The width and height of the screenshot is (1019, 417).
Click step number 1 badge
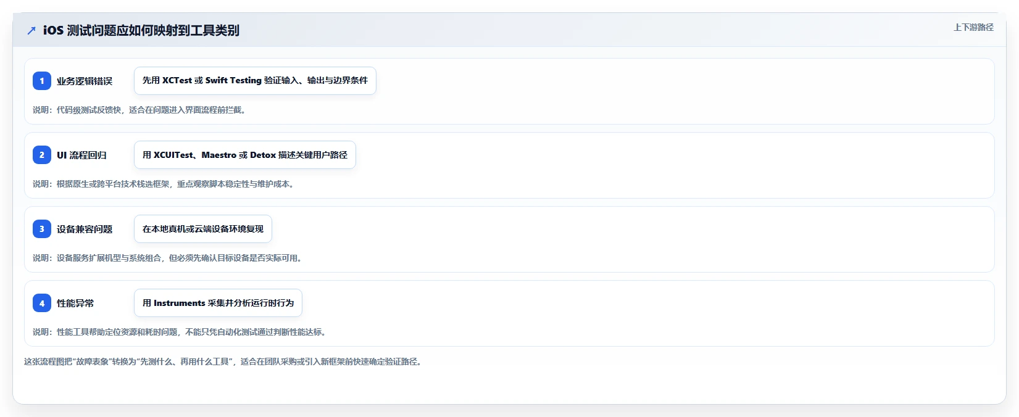42,81
